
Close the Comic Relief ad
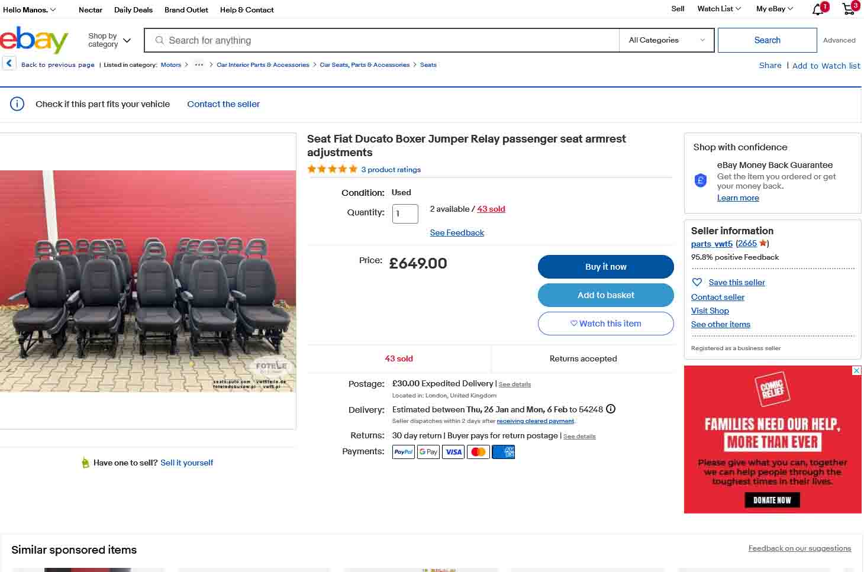(x=856, y=371)
